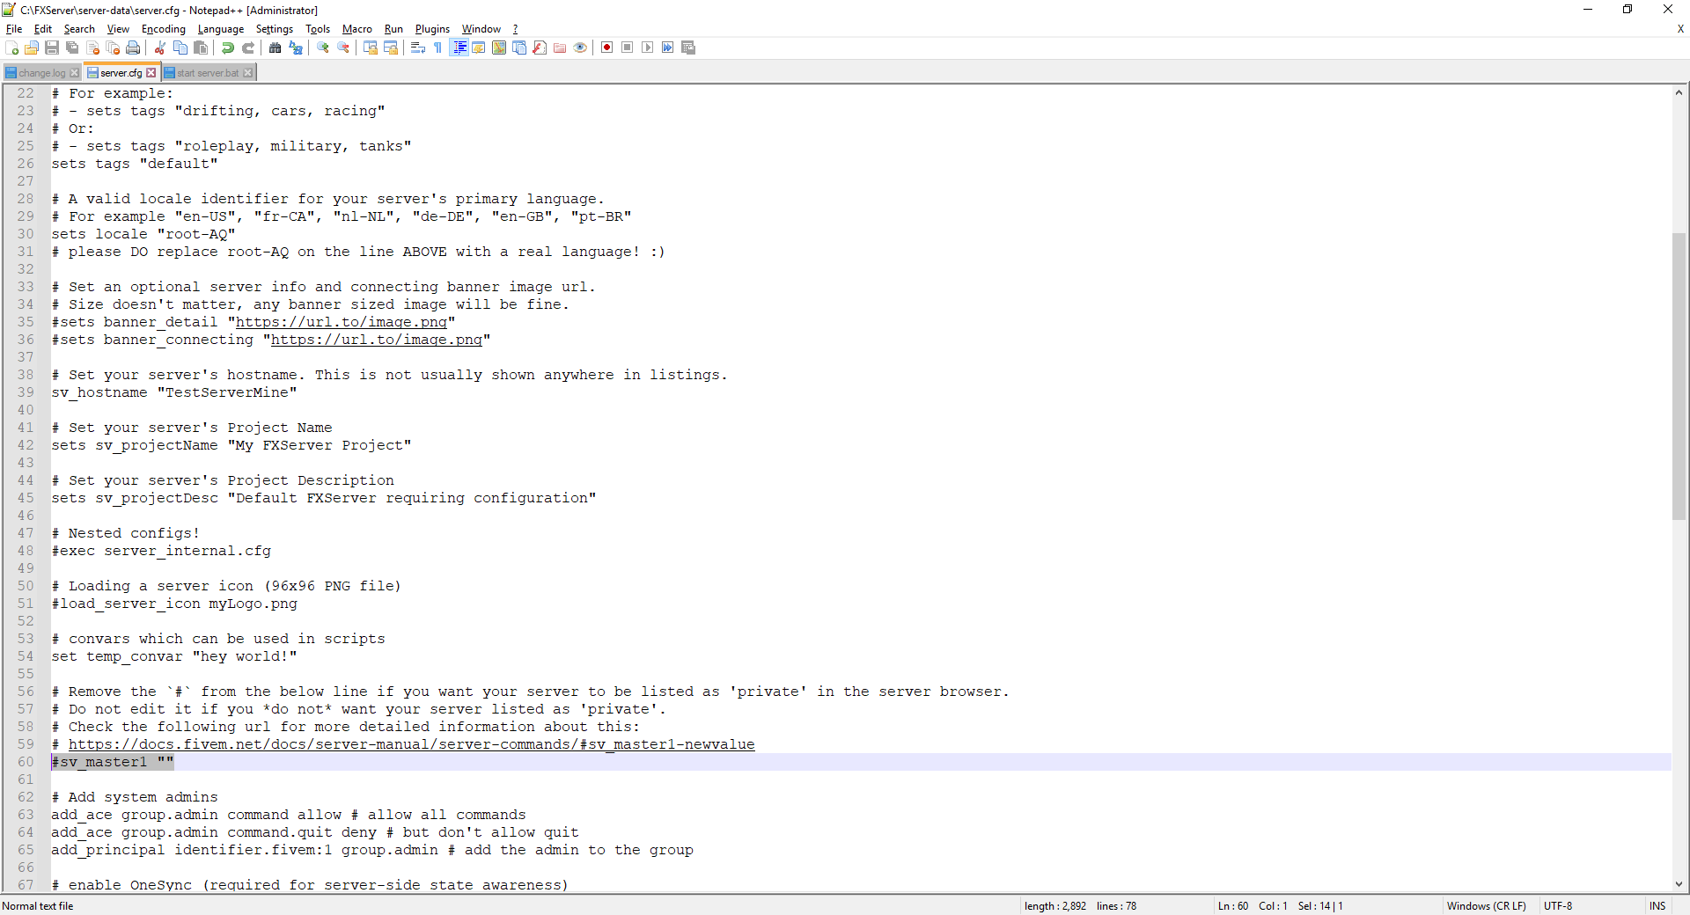
Task: Create a new file
Action: pos(11,48)
